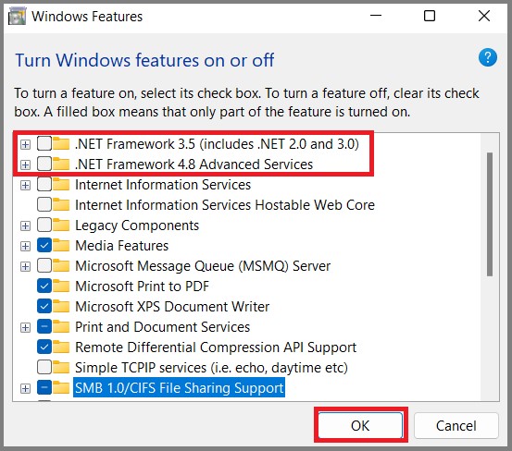The image size is (512, 451).
Task: Check .NET Framework 4.8 Advanced Services box
Action: click(x=44, y=165)
